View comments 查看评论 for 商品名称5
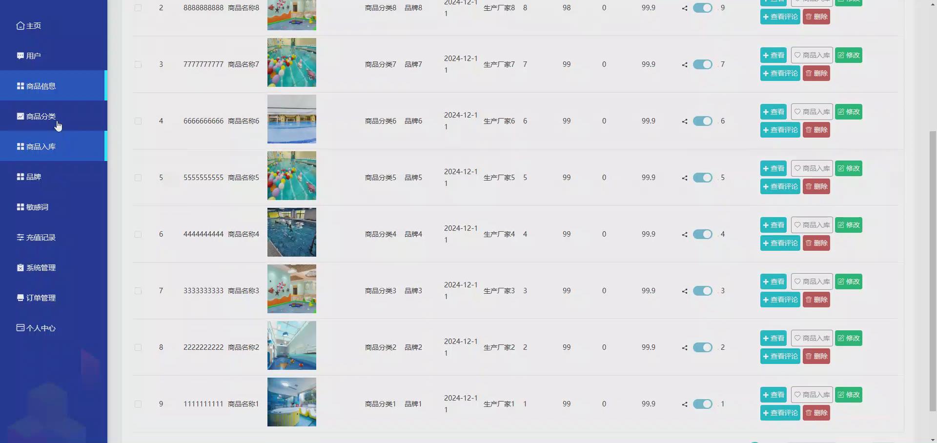The height and width of the screenshot is (443, 937). point(780,186)
